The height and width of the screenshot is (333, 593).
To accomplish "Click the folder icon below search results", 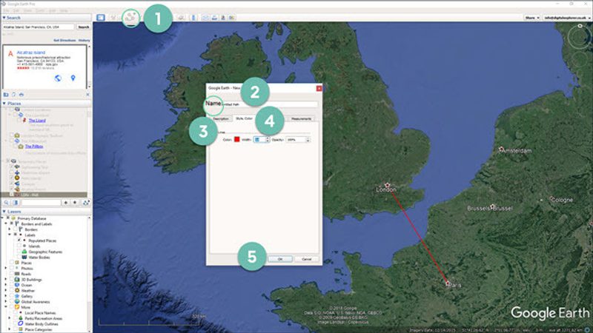I will [x=6, y=95].
